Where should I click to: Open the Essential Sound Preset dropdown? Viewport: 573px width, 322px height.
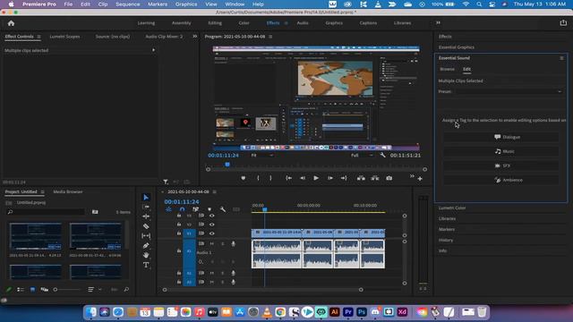coord(508,91)
